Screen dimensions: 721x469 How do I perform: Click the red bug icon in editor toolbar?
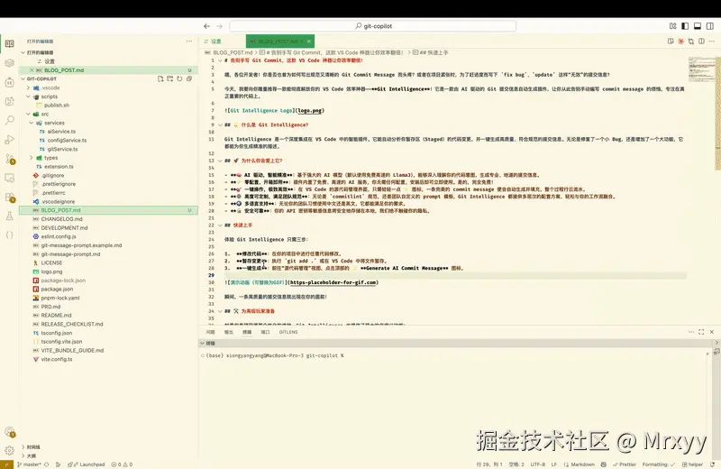[x=681, y=41]
